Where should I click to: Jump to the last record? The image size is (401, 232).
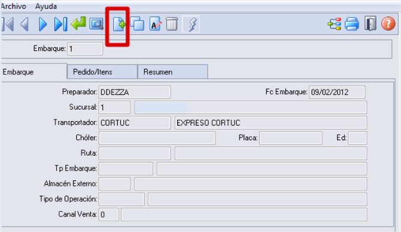point(60,24)
